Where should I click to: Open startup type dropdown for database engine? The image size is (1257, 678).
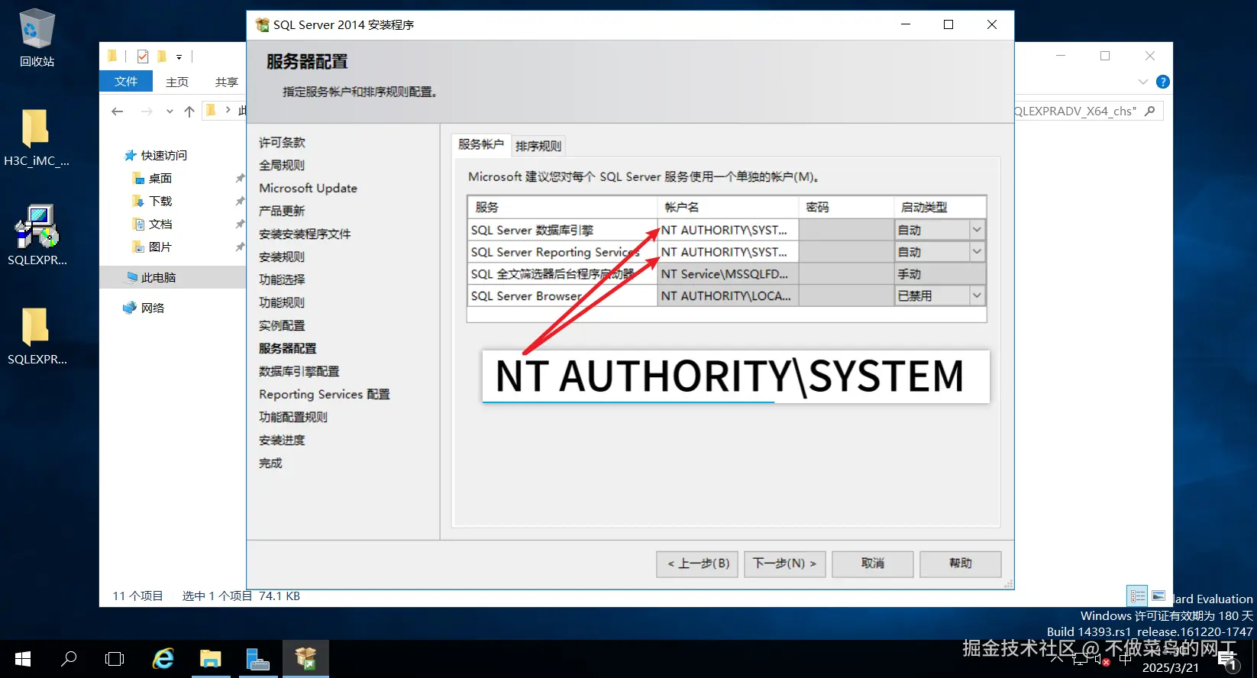tap(977, 230)
